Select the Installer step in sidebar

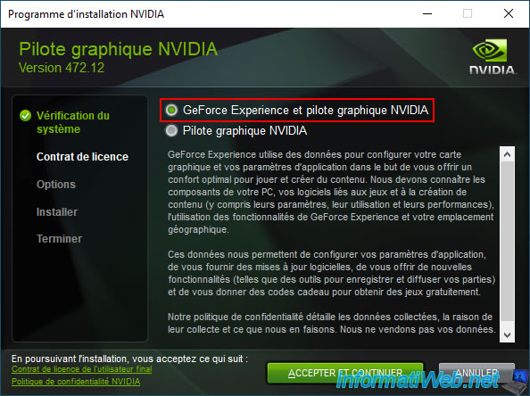click(57, 212)
